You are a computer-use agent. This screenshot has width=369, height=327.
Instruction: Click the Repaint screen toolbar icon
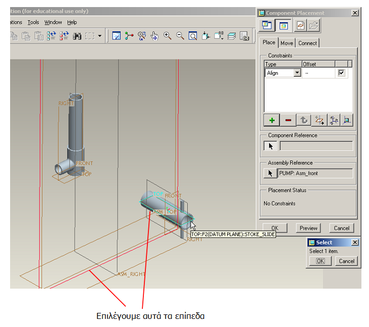click(x=117, y=36)
